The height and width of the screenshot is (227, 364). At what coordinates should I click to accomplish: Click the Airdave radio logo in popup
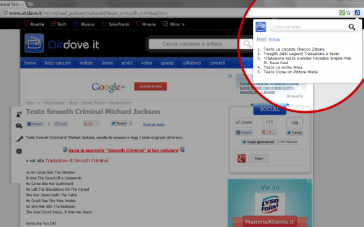(261, 27)
